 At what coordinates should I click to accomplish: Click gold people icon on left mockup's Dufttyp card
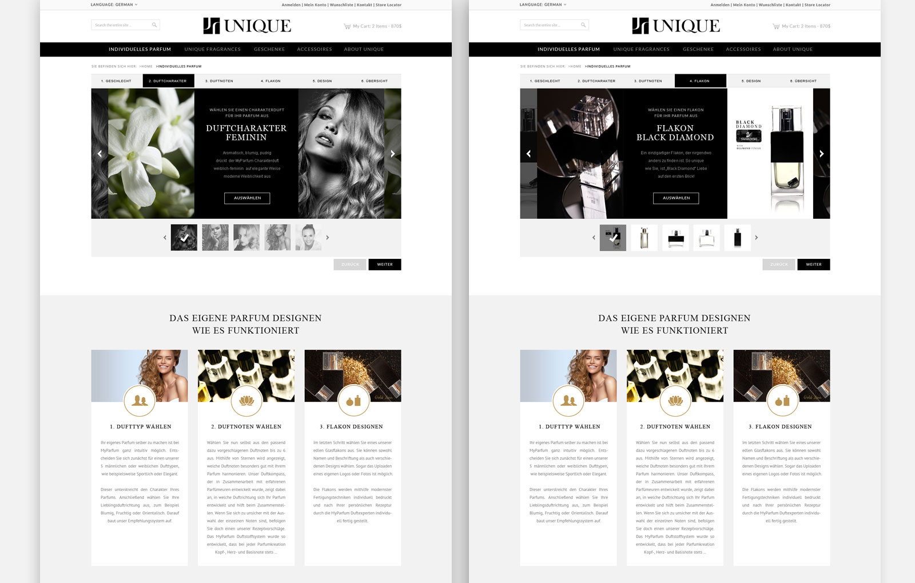pos(140,401)
